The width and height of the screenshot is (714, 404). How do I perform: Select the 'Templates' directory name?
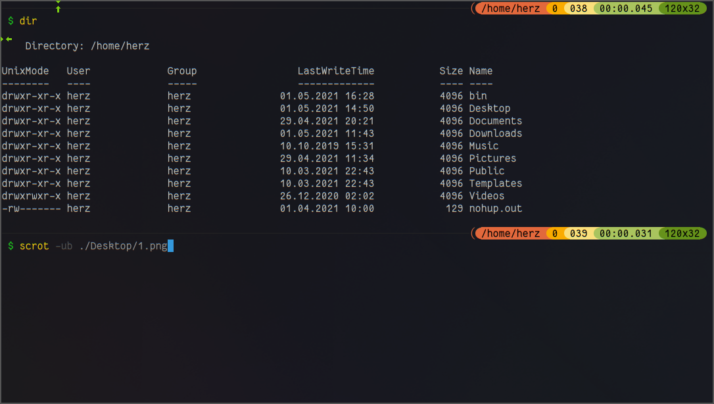[496, 184]
